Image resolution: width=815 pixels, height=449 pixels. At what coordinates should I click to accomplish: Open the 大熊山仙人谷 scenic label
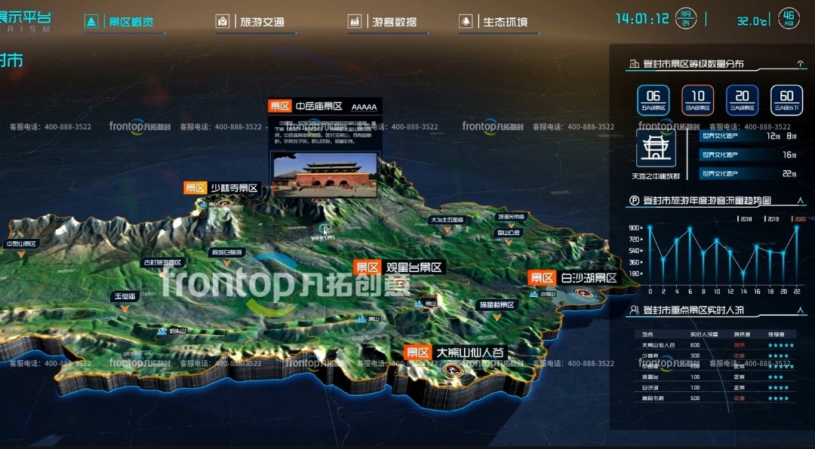(455, 353)
